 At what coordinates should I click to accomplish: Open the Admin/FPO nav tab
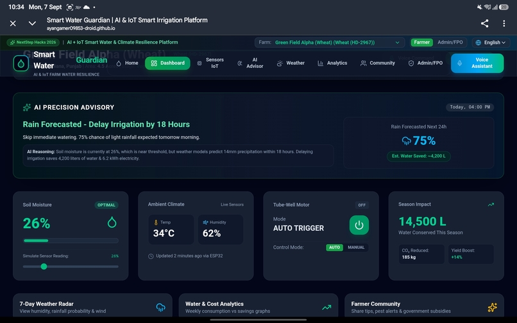pos(426,63)
